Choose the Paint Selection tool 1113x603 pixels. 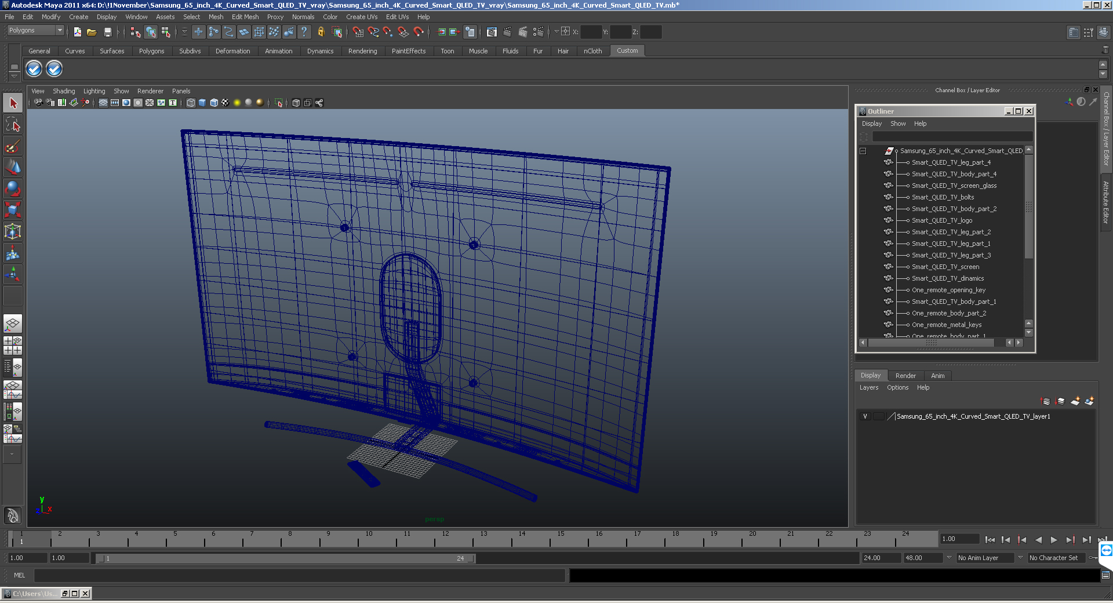[13, 146]
